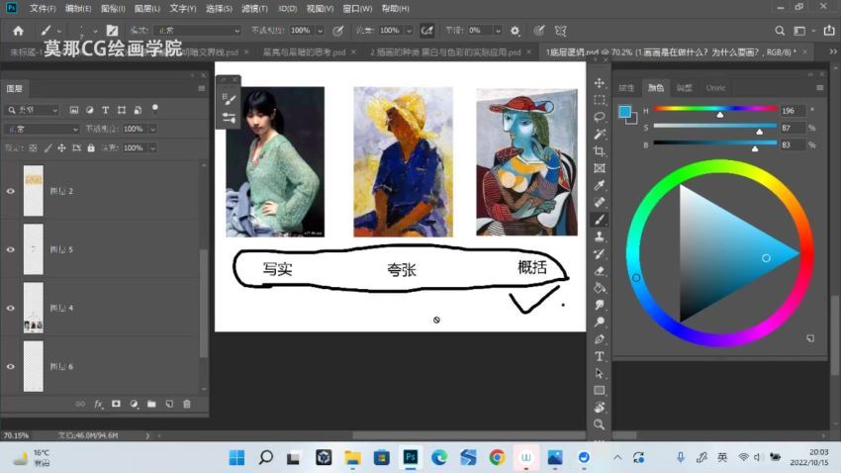Select the Move tool in toolbar
Viewport: 841px width, 473px height.
click(x=600, y=82)
